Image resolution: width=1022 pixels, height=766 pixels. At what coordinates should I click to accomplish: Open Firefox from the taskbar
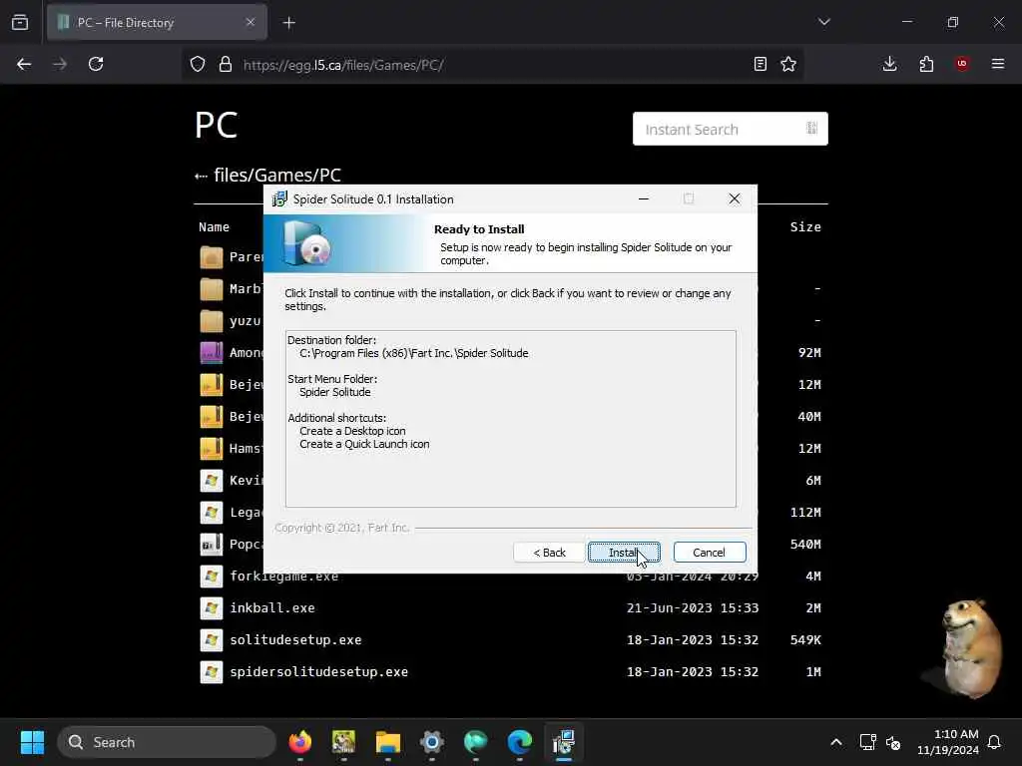click(299, 742)
